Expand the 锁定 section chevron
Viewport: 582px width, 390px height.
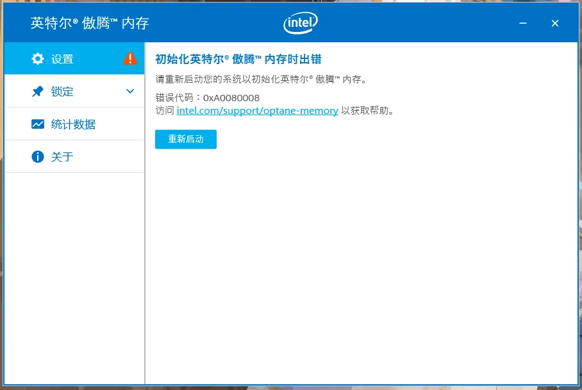pyautogui.click(x=130, y=92)
